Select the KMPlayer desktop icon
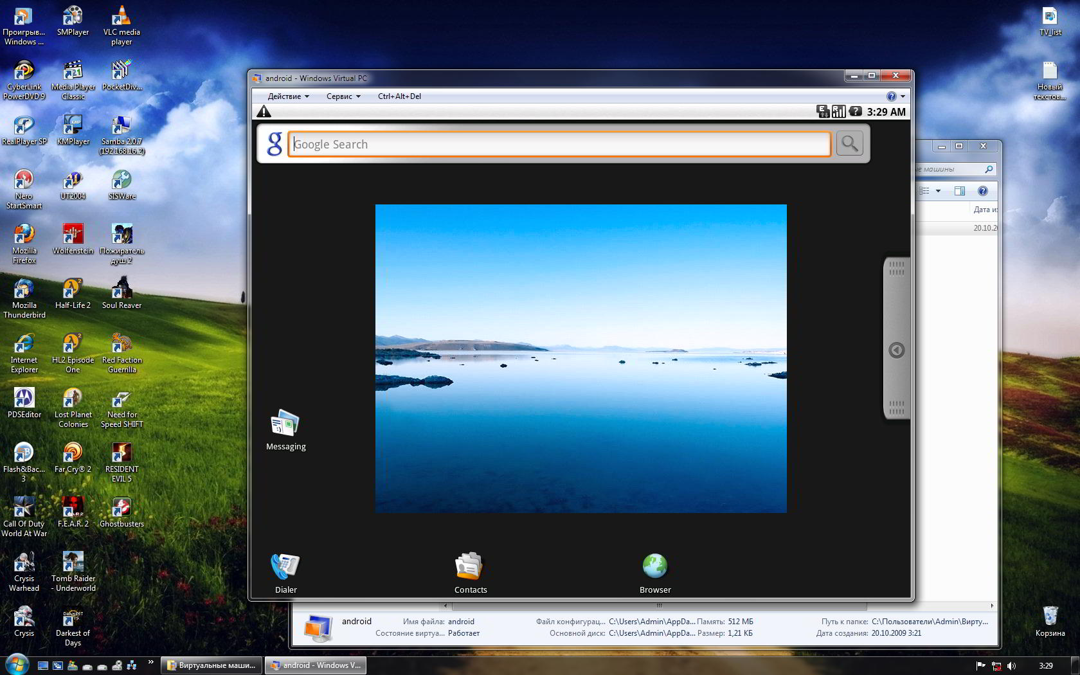Screen dimensions: 1080x675 click(73, 130)
